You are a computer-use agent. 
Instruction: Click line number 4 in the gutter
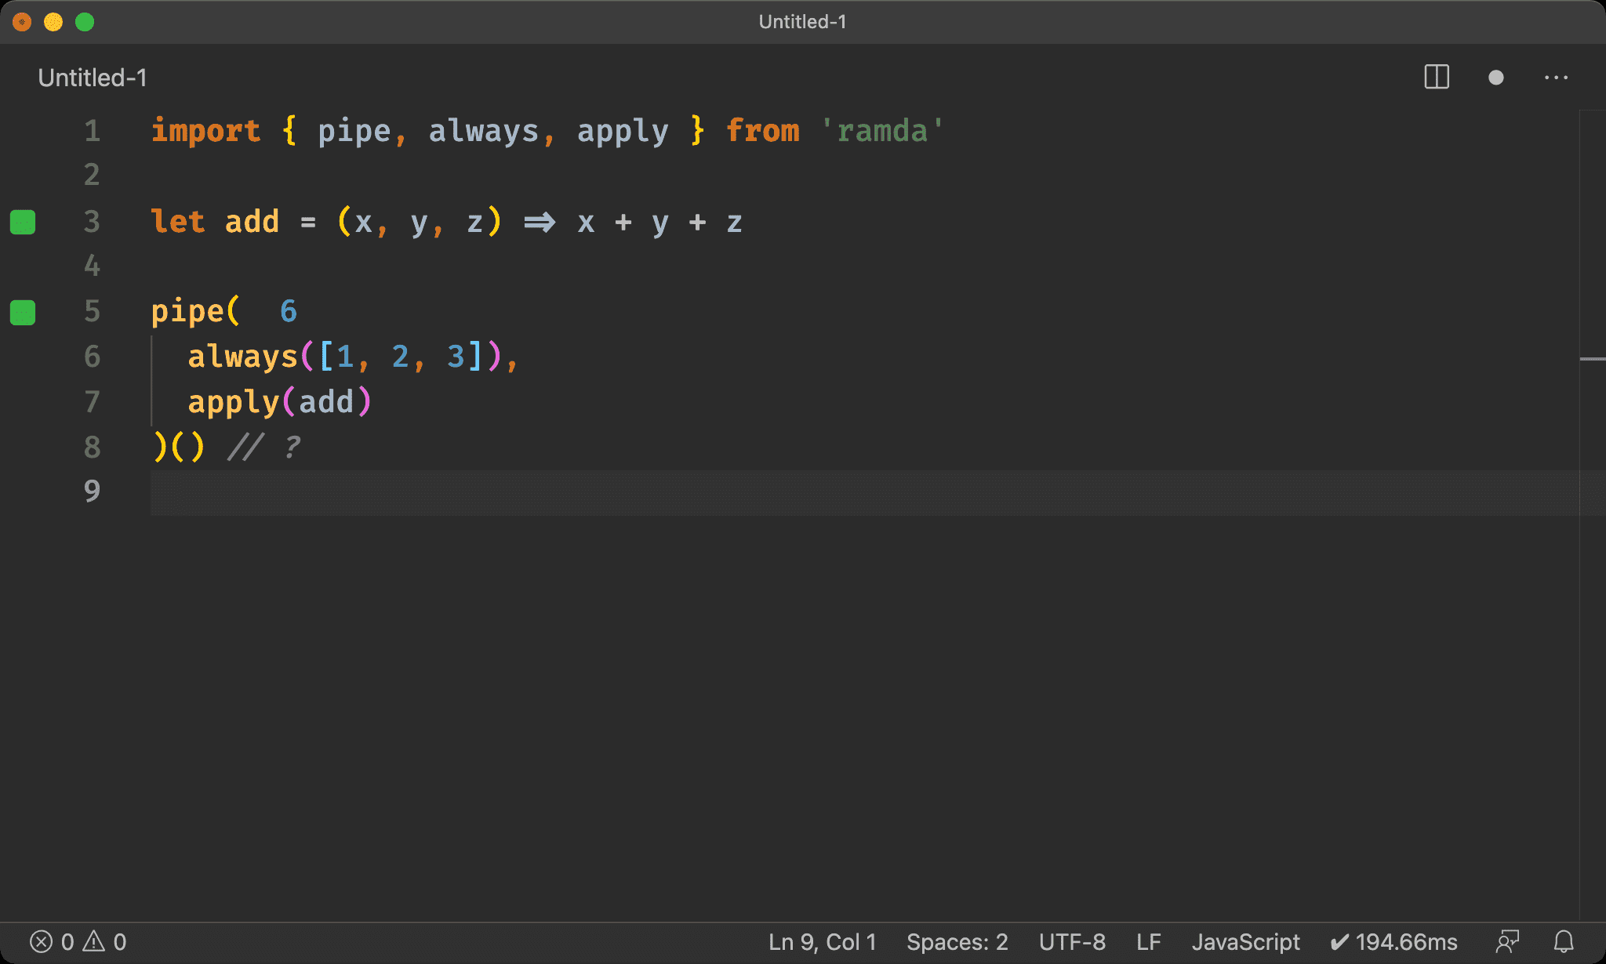tap(93, 266)
